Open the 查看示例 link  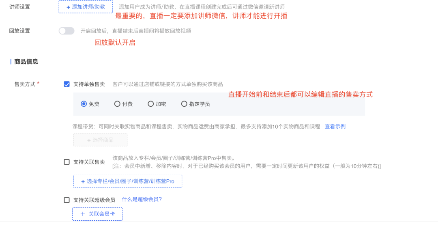click(x=335, y=127)
